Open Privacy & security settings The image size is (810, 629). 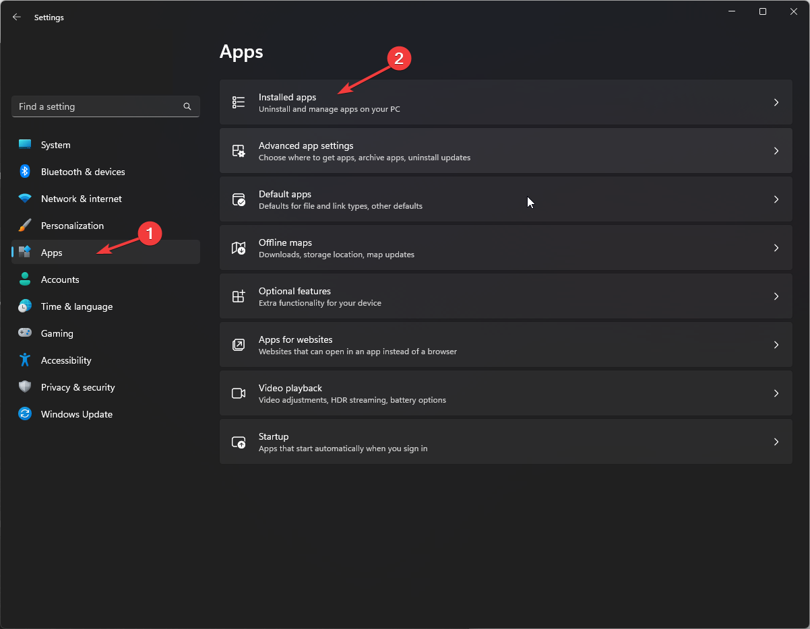tap(77, 387)
